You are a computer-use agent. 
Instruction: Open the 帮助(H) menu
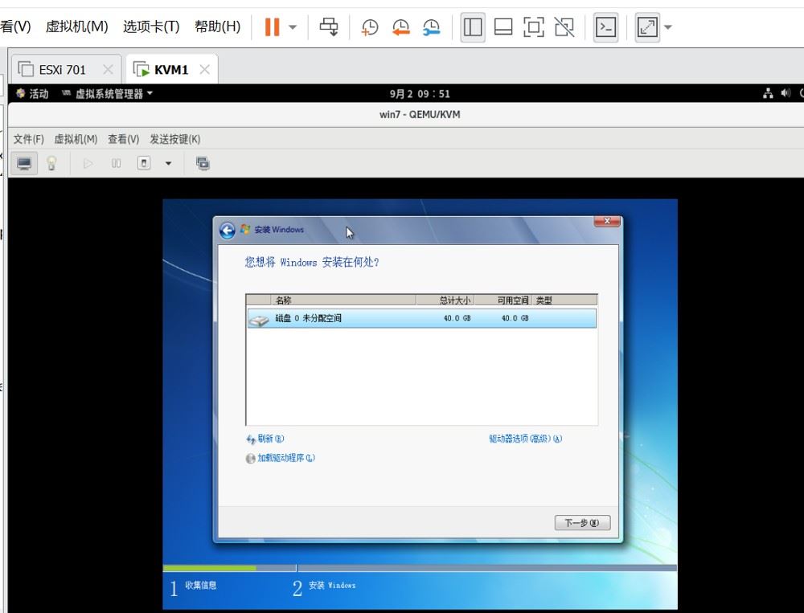click(217, 27)
